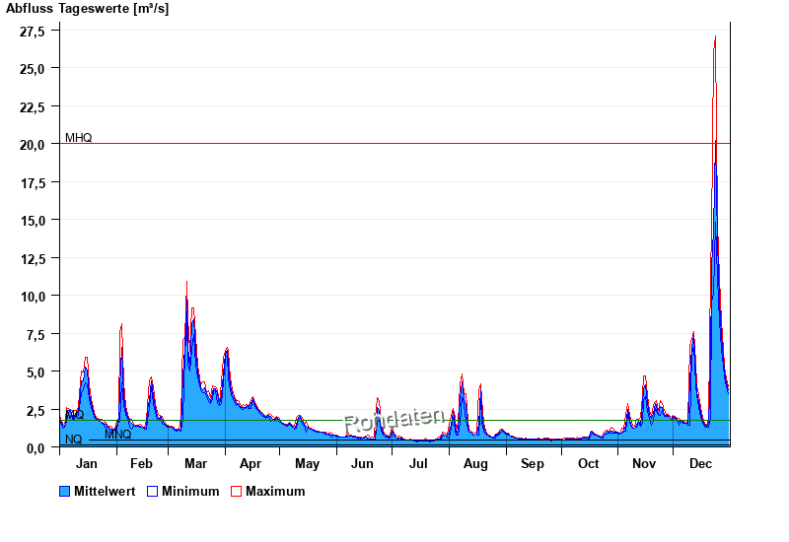The image size is (789, 542).
Task: Click the Rohdaten watermark text
Action: click(393, 422)
